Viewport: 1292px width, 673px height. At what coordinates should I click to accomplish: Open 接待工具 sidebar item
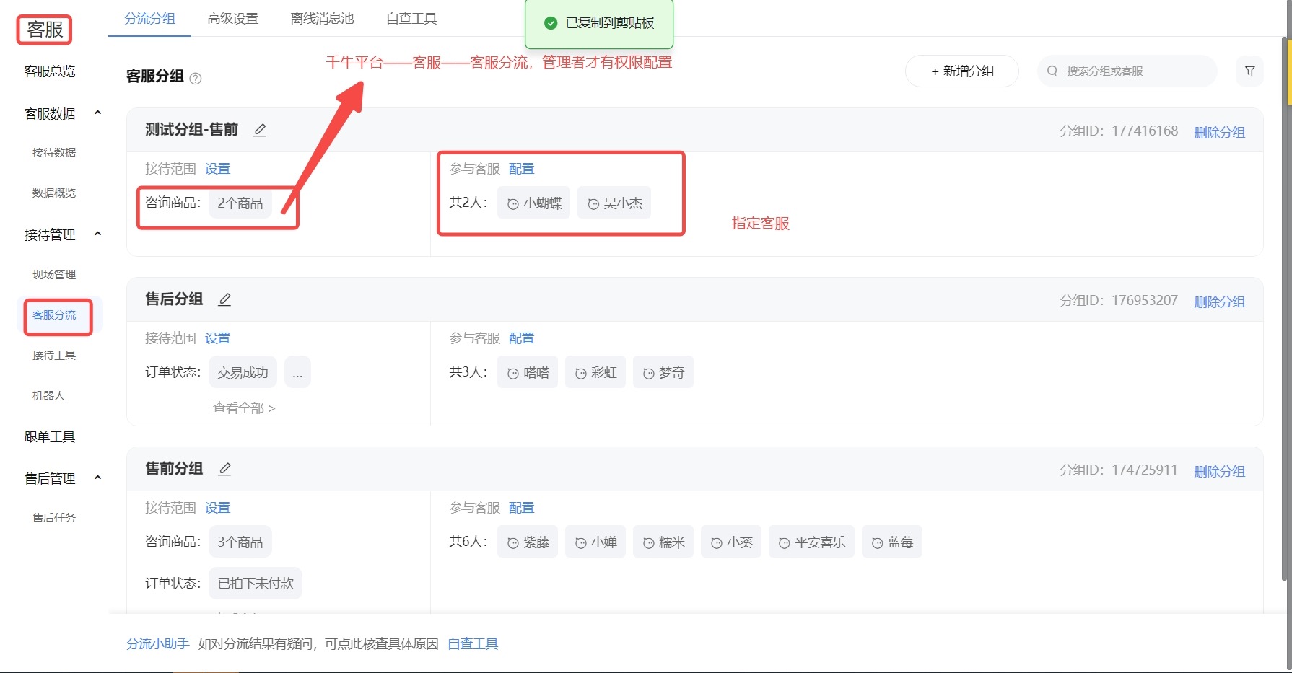[x=54, y=356]
